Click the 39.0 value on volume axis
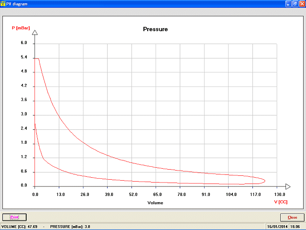Screen dimensions: 306x230 coord(109,195)
